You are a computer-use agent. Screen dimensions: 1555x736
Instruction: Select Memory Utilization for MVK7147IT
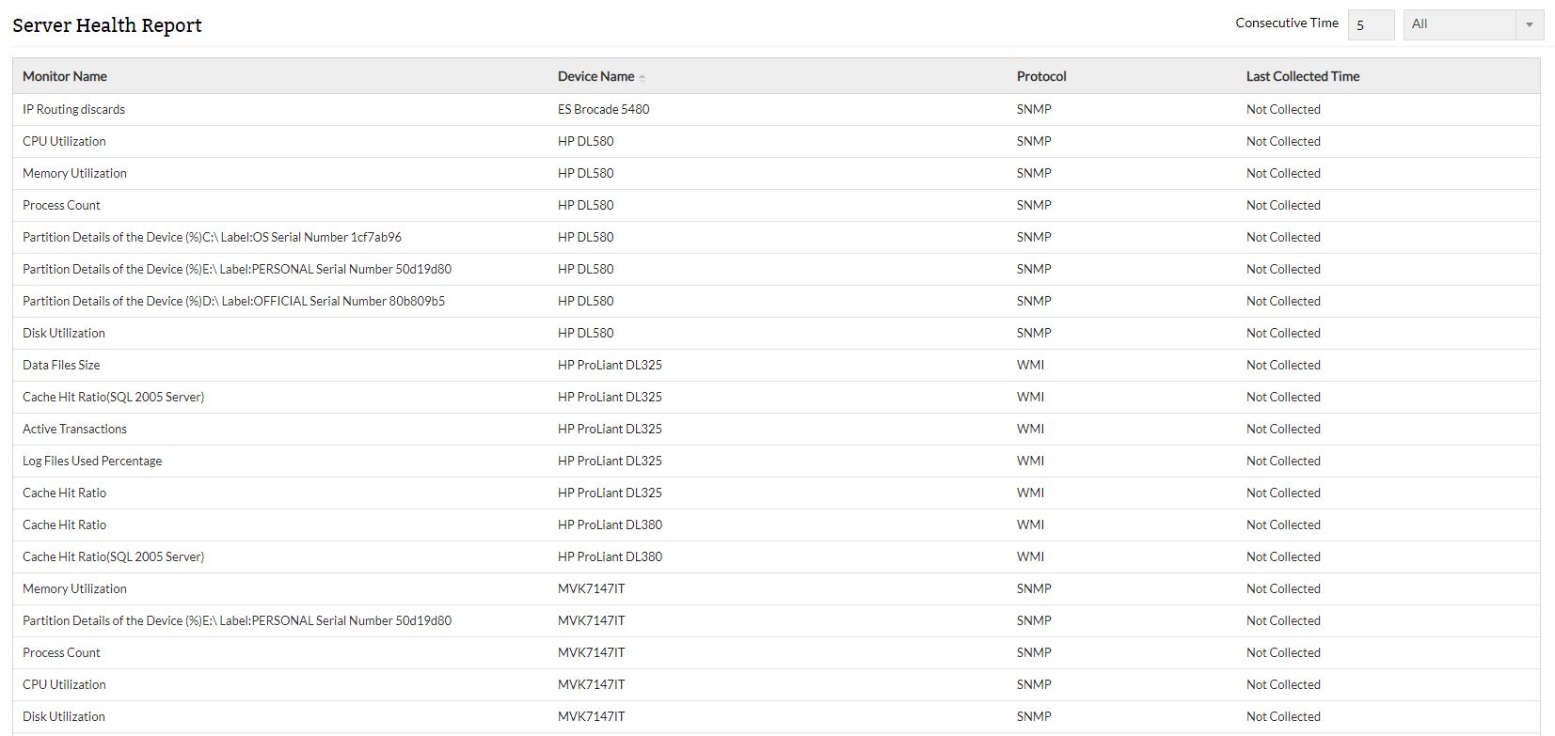[x=74, y=588]
